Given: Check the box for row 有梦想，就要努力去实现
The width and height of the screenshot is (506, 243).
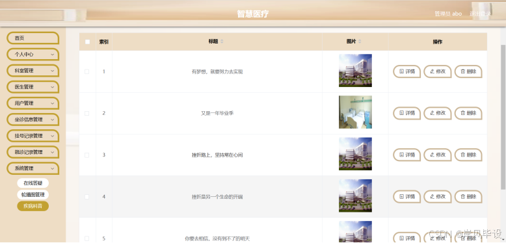Looking at the screenshot, I should (x=87, y=71).
